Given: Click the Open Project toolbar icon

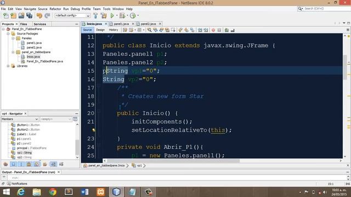Looking at the screenshot, I should (x=21, y=16).
